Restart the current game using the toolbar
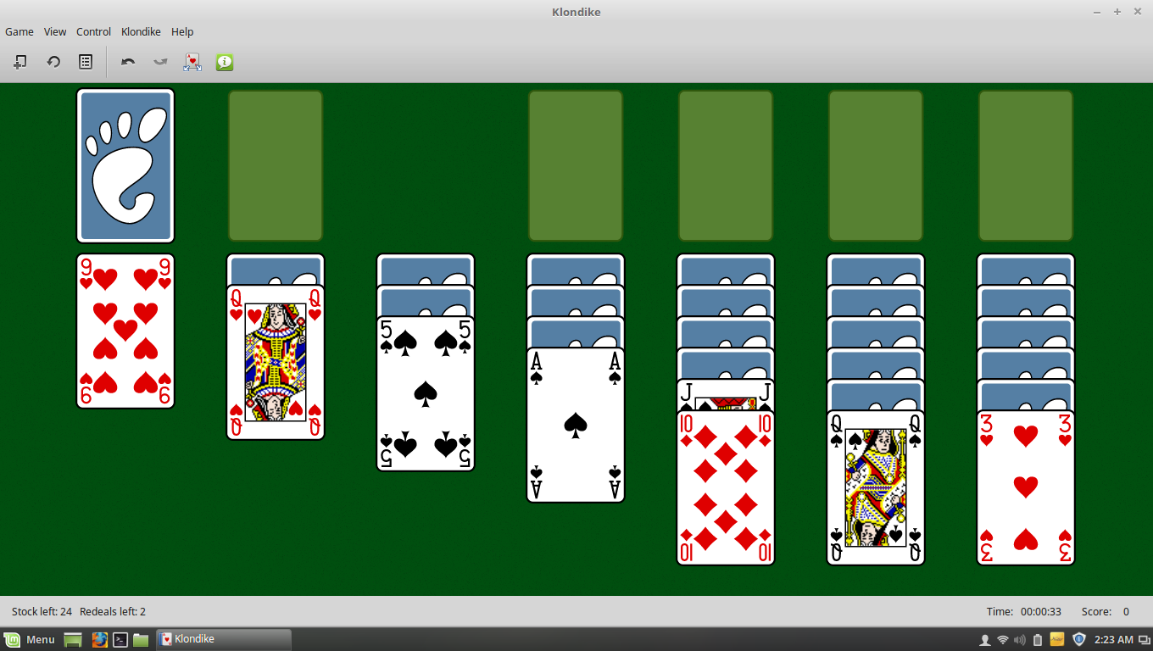This screenshot has width=1153, height=651. (x=53, y=62)
